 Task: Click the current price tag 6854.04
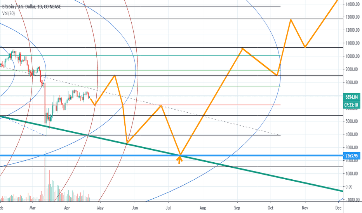click(x=352, y=97)
